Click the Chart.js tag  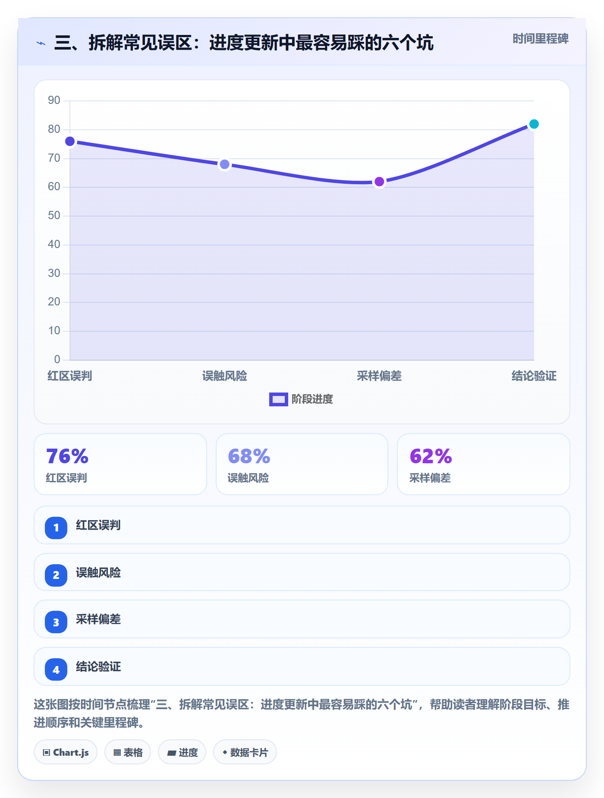66,752
